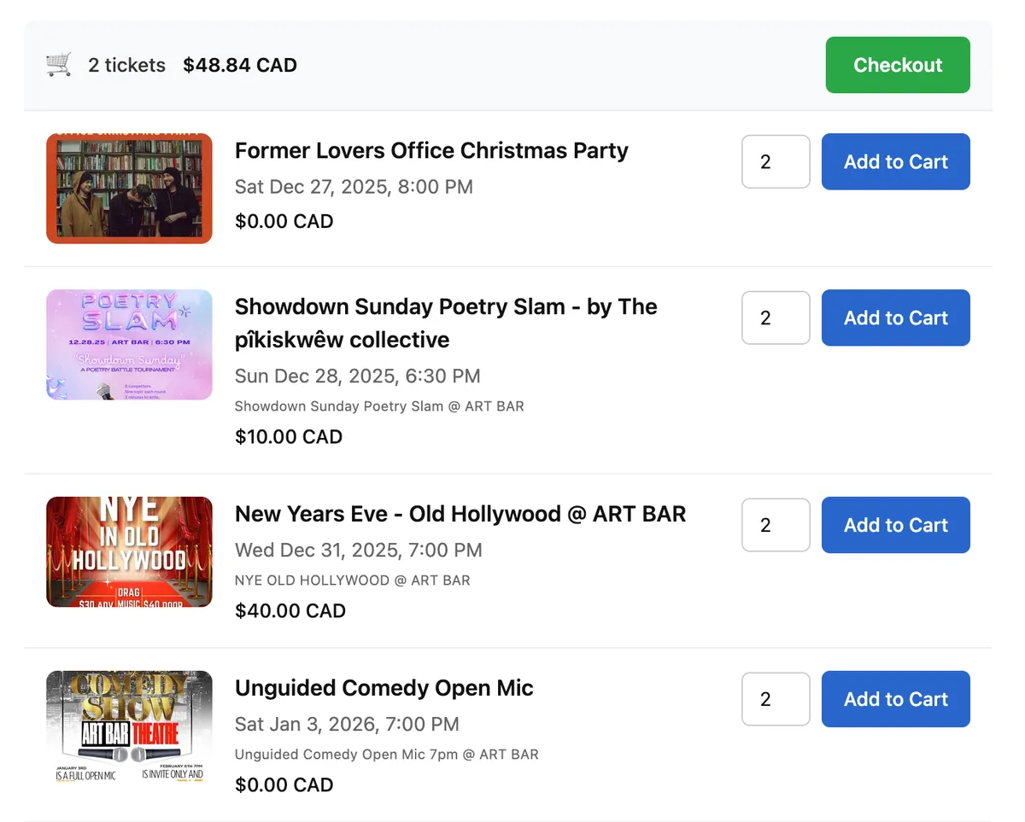Open the Former Lovers Office Christmas Party title
The height and width of the screenshot is (822, 1025).
pos(431,151)
